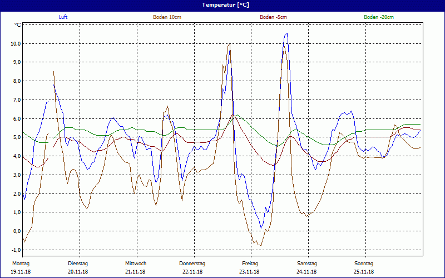Viewport: 445px width, 278px height.
Task: Click the 'Mittwoch' day label
Action: coord(136,263)
